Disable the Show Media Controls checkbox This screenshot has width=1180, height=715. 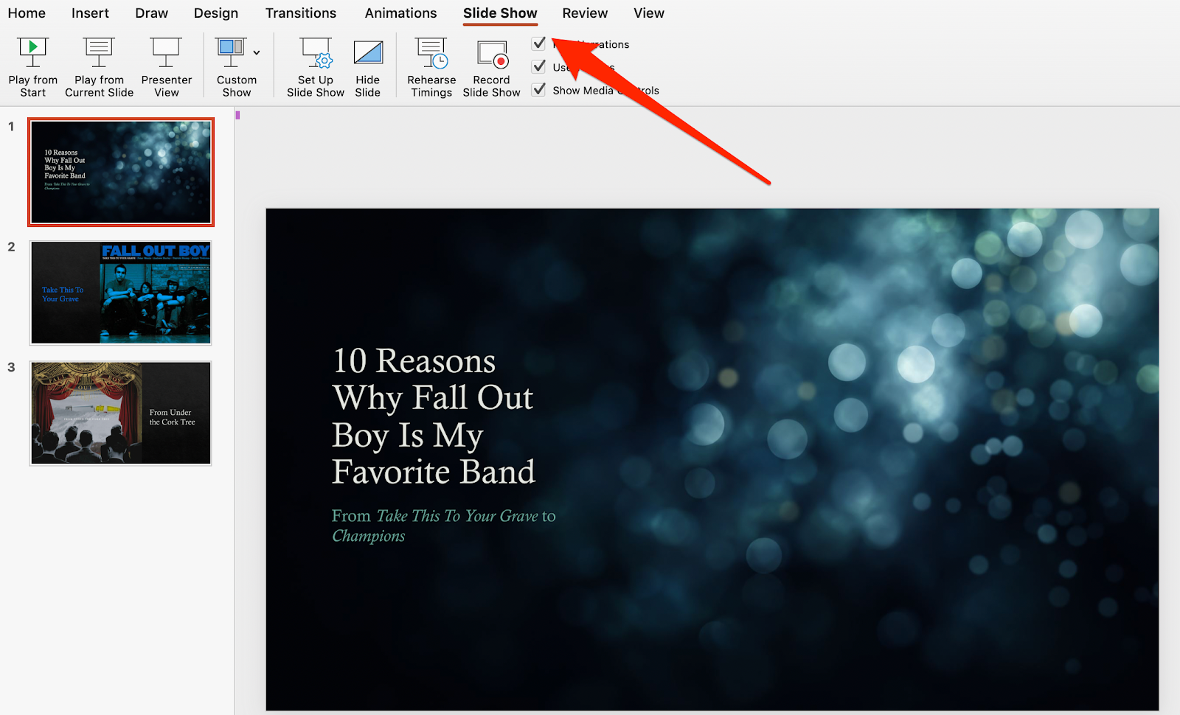539,90
